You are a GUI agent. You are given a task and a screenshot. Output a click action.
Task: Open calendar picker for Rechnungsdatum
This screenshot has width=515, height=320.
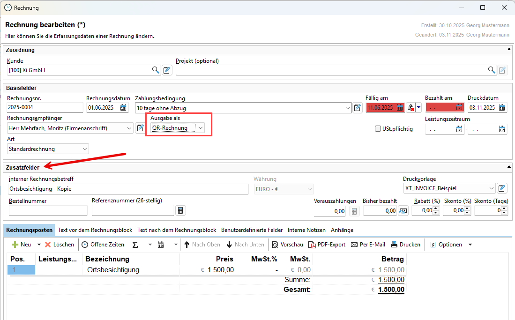(x=124, y=108)
